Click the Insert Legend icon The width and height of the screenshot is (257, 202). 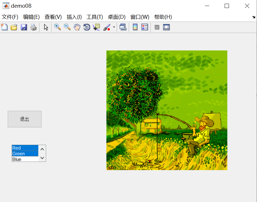pyautogui.click(x=145, y=27)
